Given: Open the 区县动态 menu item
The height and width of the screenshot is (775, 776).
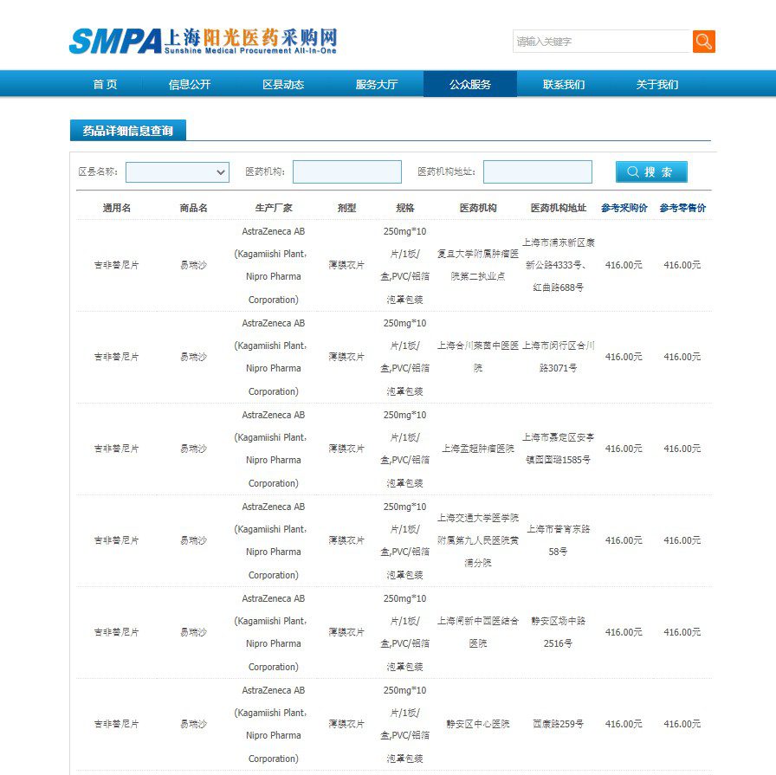Looking at the screenshot, I should (283, 84).
